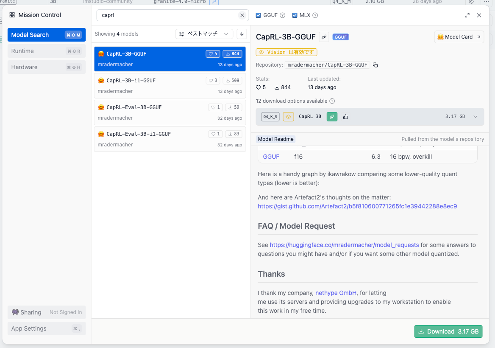Open App Settings
The image size is (495, 348).
pos(47,328)
